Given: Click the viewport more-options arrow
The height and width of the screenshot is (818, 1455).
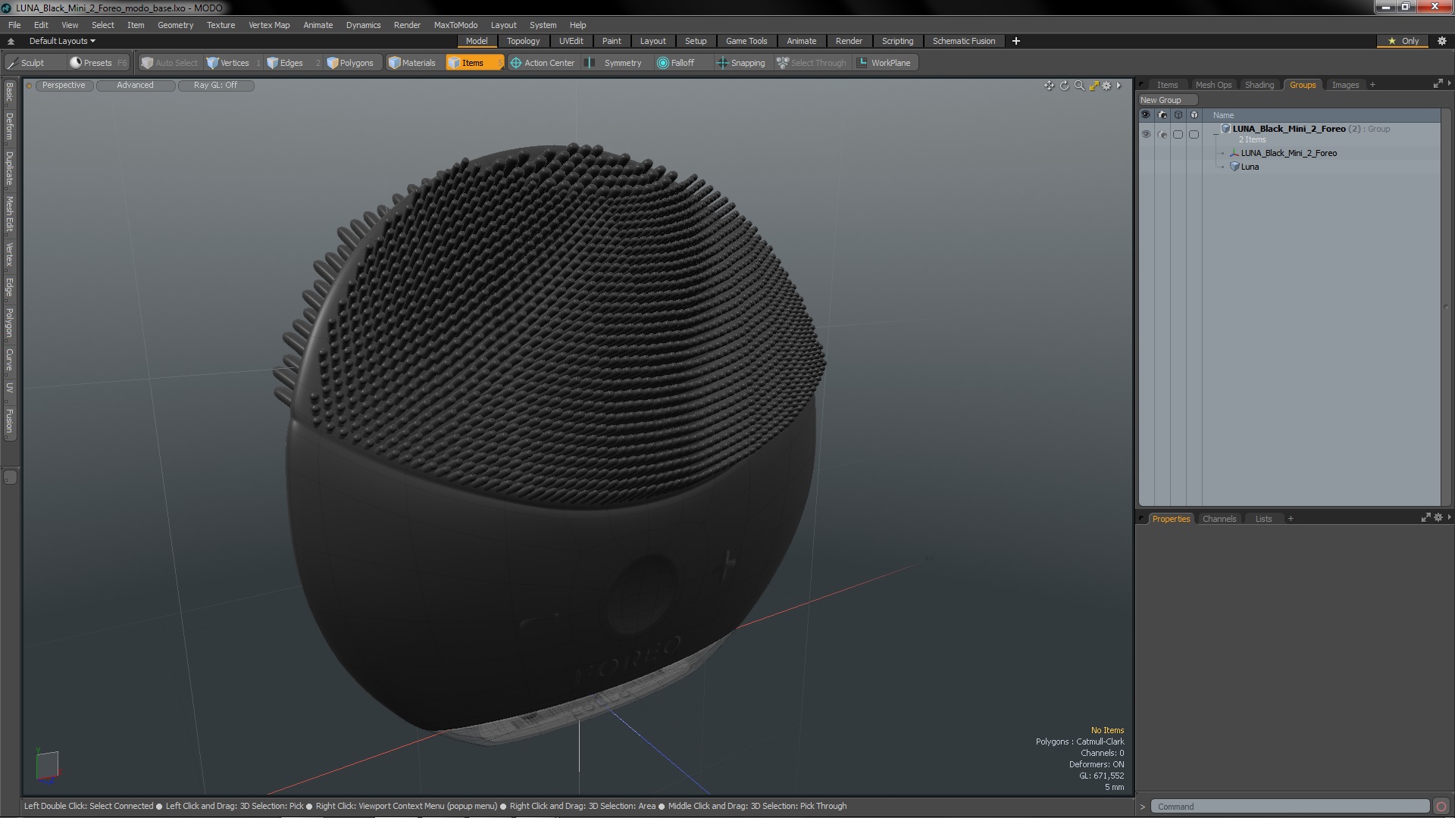Looking at the screenshot, I should click(1119, 86).
